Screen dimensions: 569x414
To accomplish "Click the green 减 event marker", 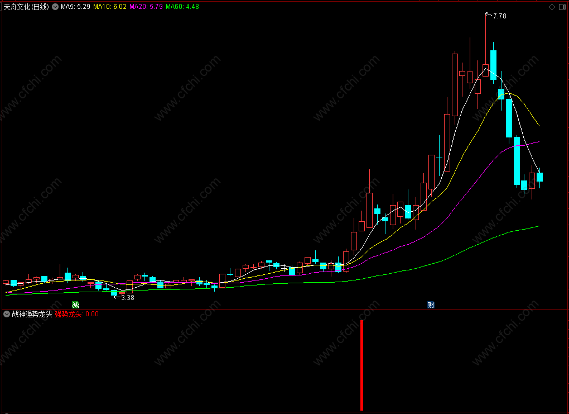I will point(75,304).
